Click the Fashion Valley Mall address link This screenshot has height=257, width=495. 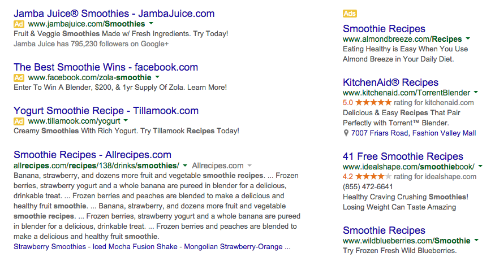click(x=444, y=133)
